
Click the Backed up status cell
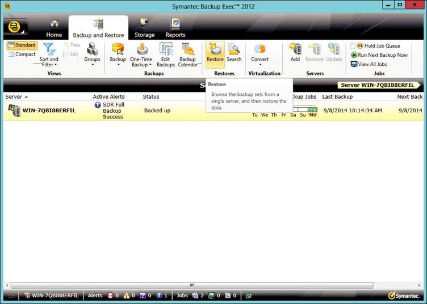(157, 111)
